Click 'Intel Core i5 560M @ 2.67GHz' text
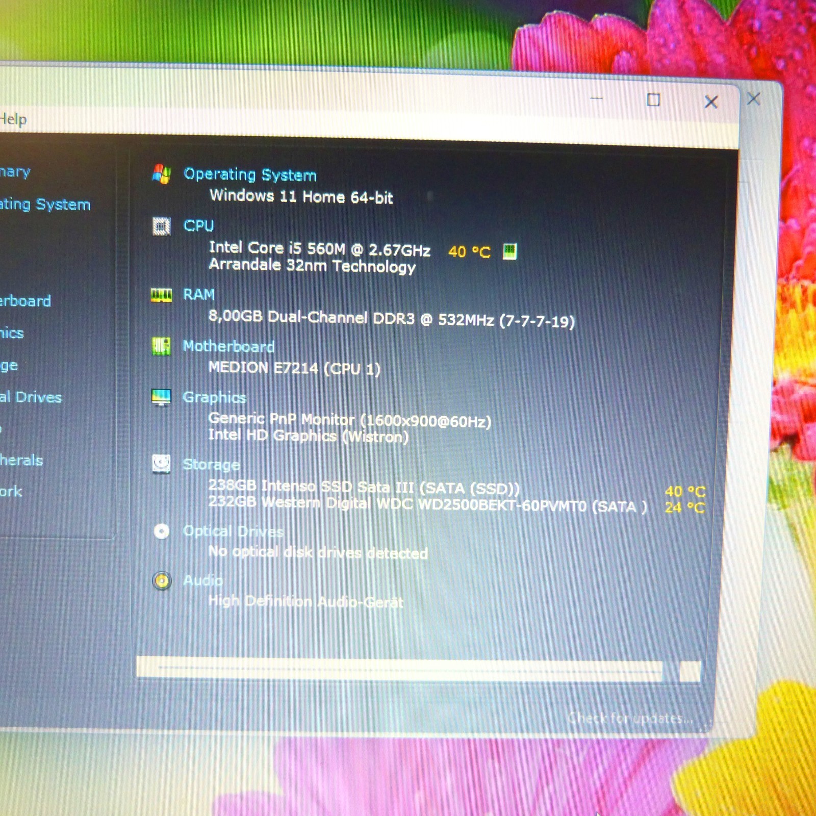The width and height of the screenshot is (816, 816). pos(320,249)
